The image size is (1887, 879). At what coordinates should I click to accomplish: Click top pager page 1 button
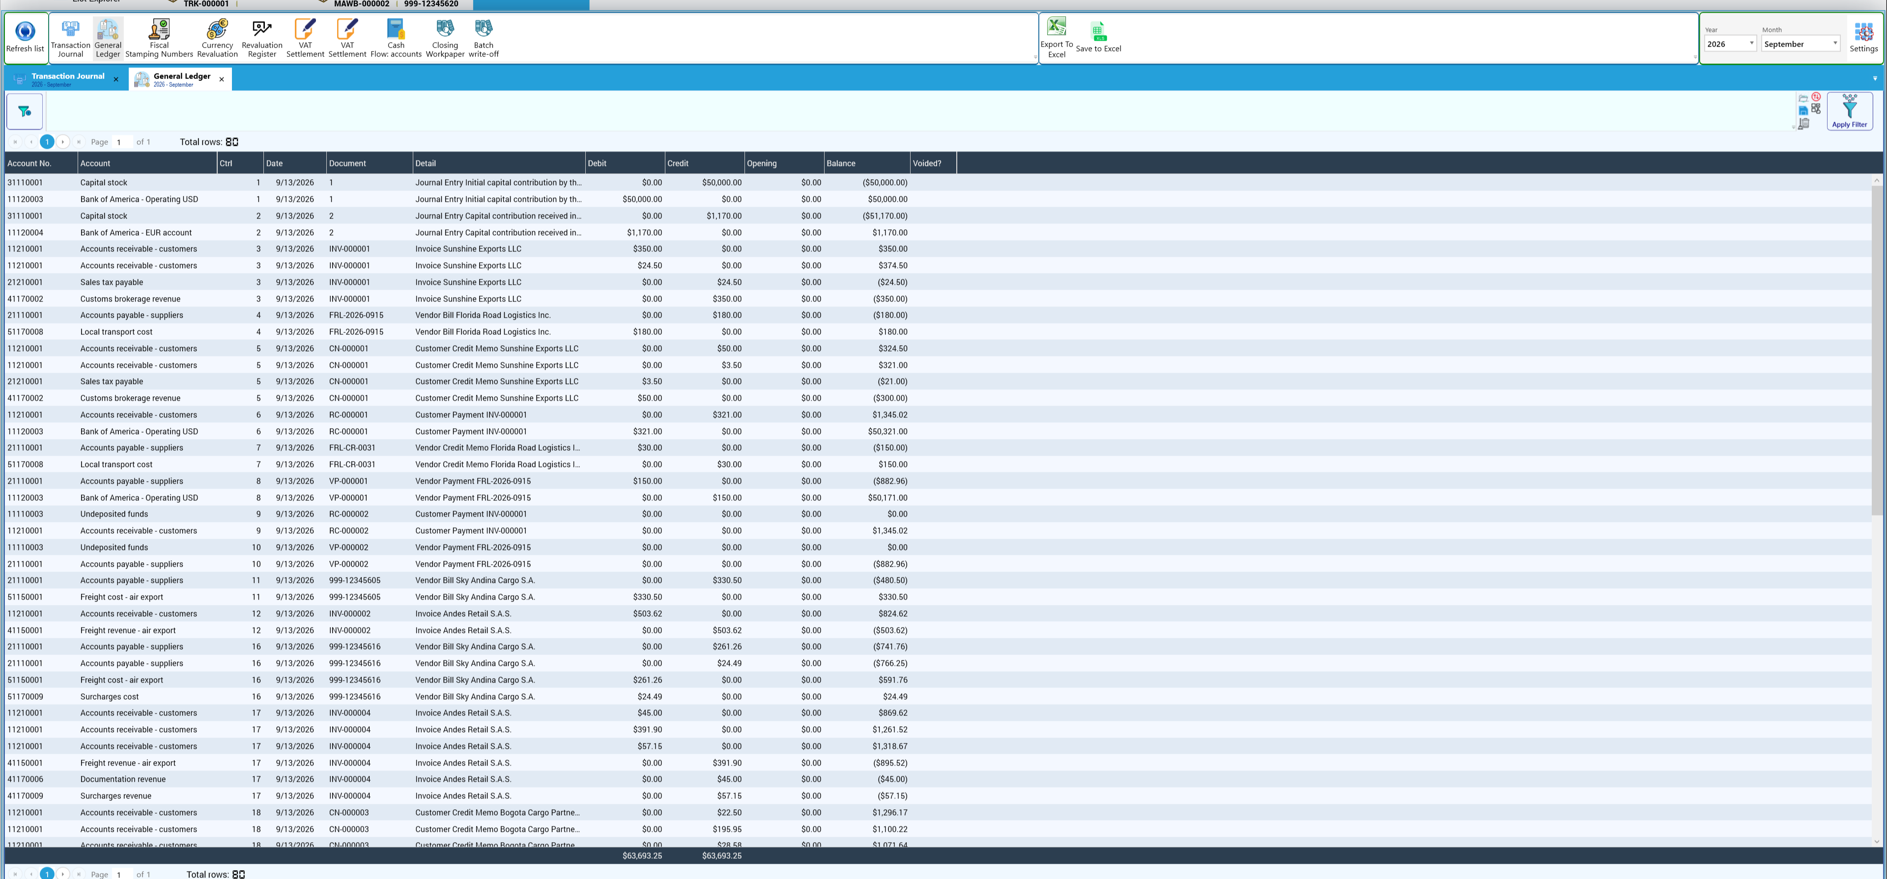47,142
